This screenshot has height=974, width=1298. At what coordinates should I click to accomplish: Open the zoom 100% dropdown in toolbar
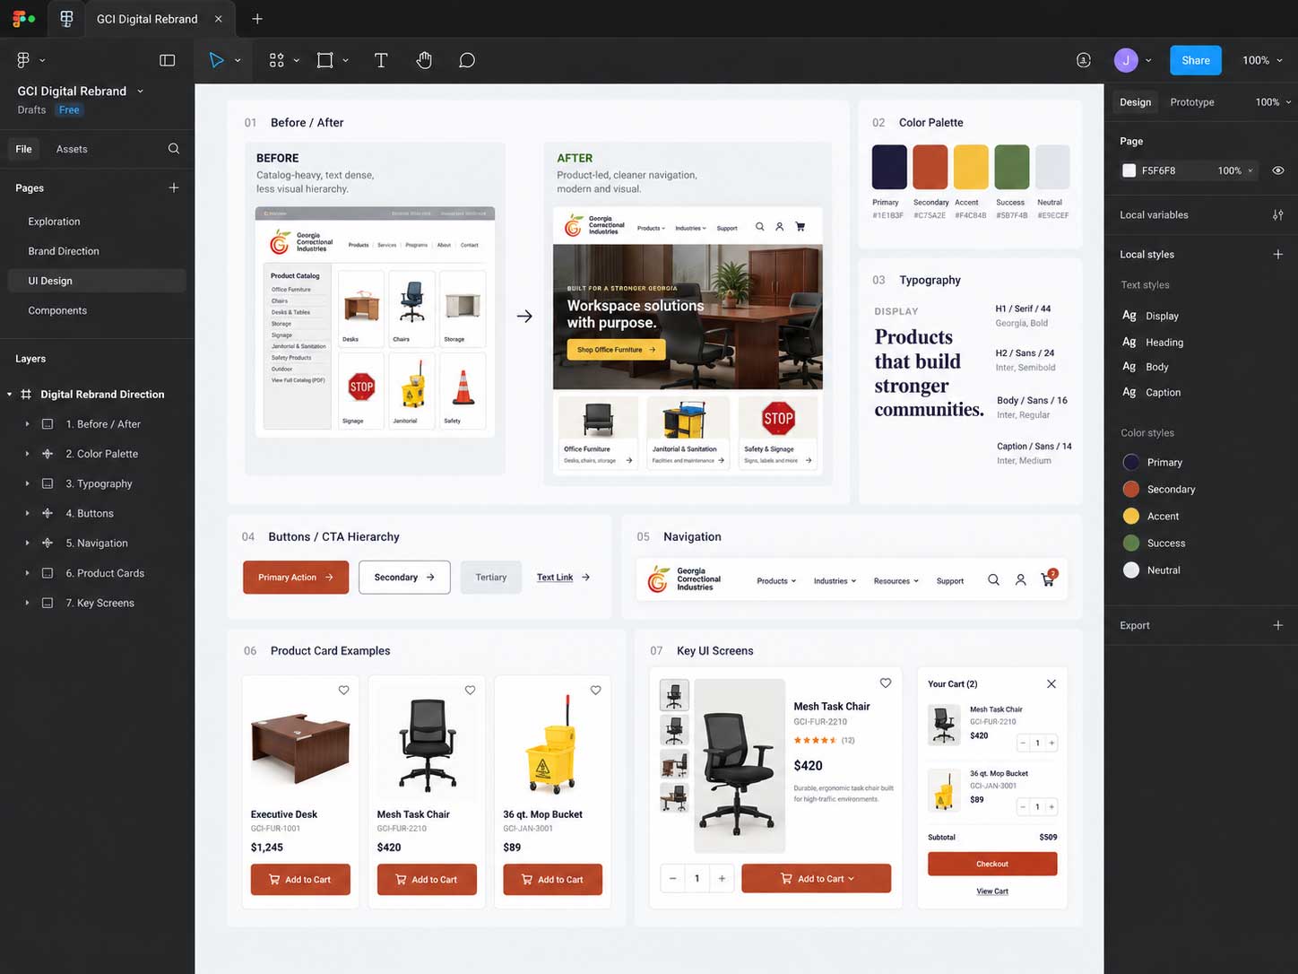point(1262,60)
